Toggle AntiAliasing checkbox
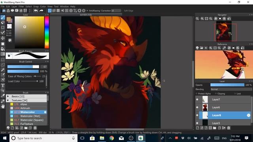 (x=87, y=11)
